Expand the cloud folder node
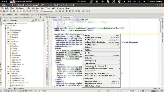Viewport: 164px width, 92px height. (11, 46)
